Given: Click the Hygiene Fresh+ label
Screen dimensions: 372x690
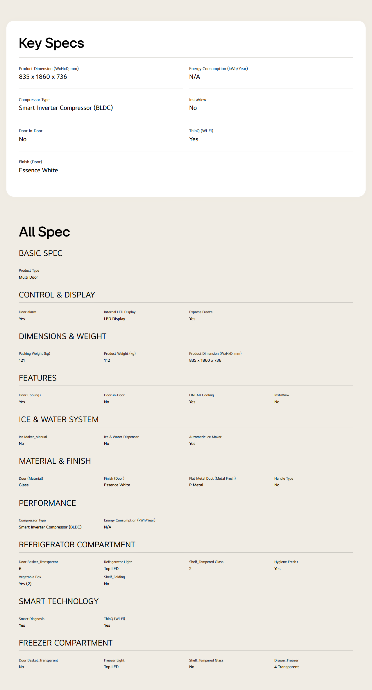Looking at the screenshot, I should tap(286, 562).
